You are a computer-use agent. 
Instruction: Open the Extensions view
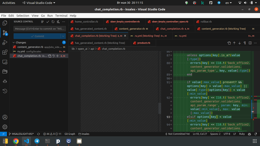[x=5, y=52]
